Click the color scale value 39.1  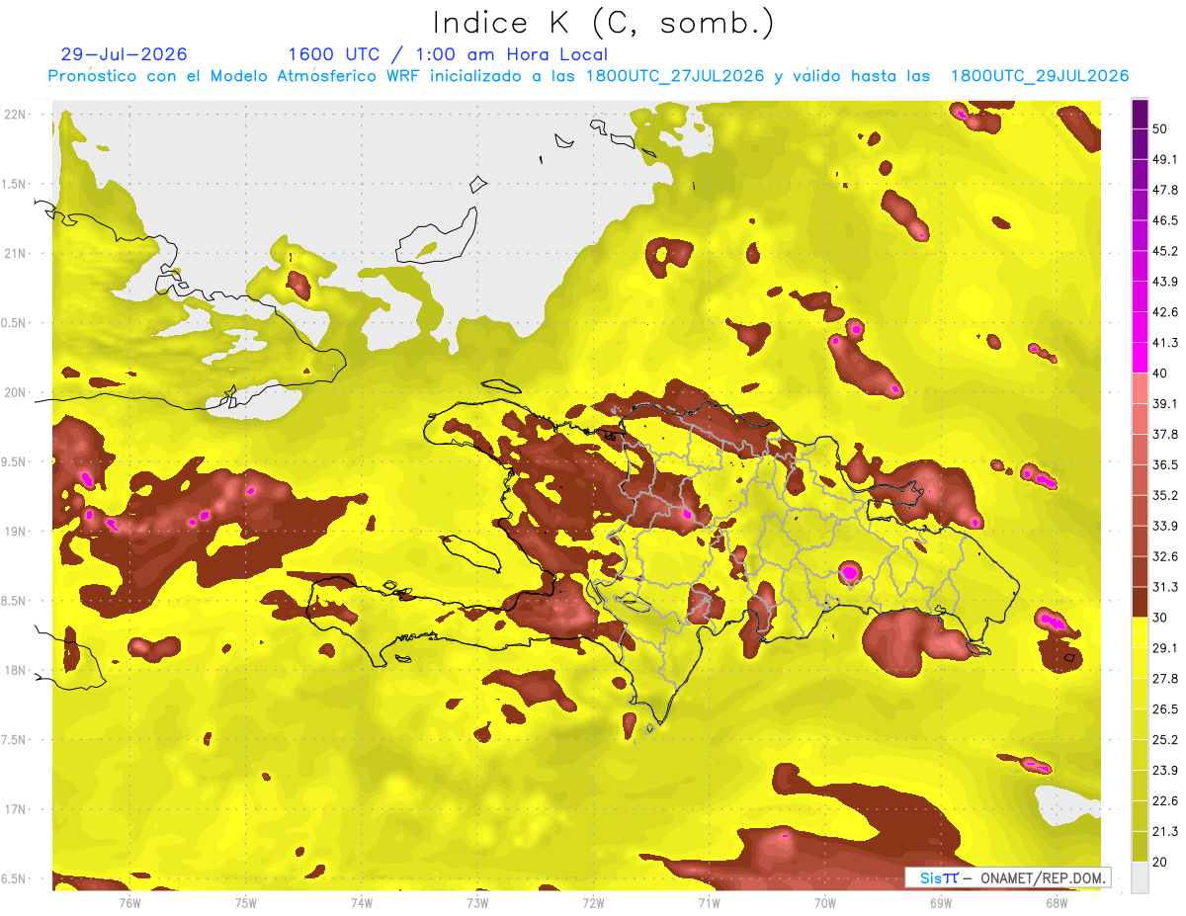1165,404
